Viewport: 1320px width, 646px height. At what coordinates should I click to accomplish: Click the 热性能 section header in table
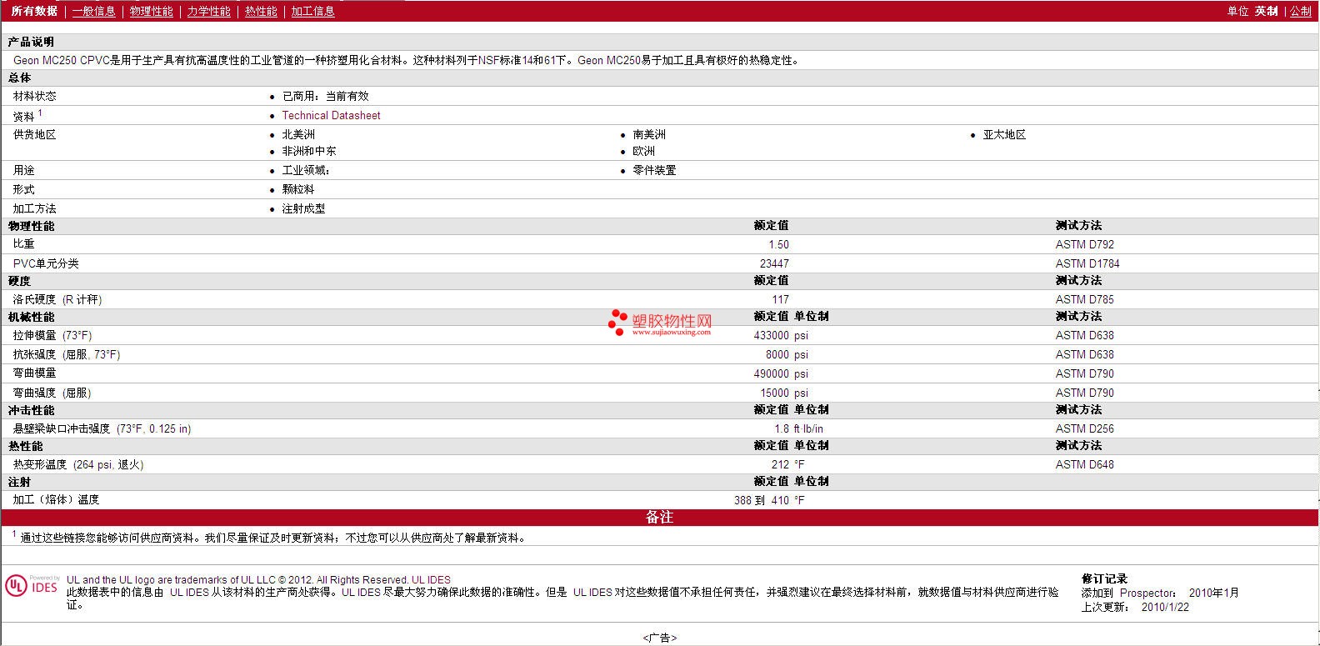pos(25,446)
